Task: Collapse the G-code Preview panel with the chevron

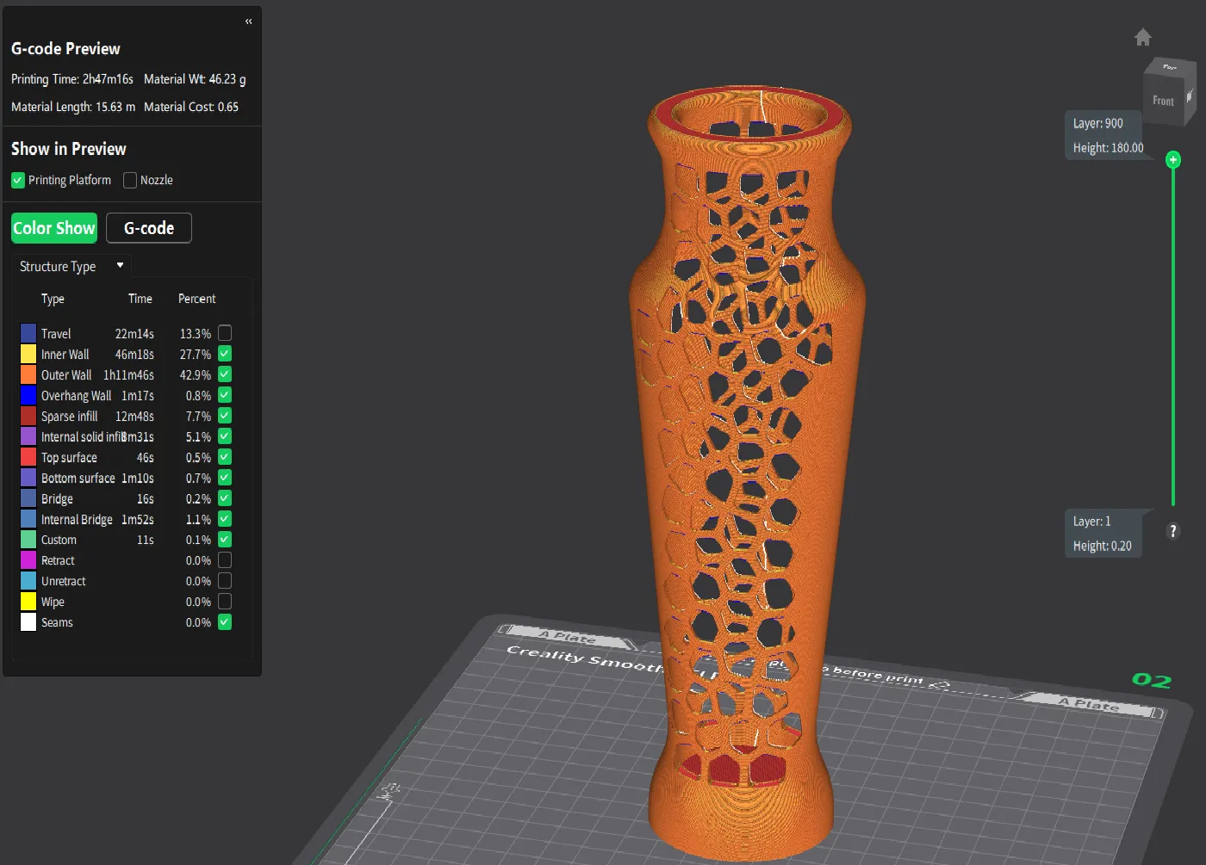Action: click(248, 21)
